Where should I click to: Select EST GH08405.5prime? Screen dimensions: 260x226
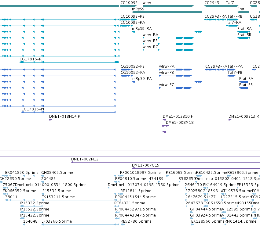tap(57, 173)
